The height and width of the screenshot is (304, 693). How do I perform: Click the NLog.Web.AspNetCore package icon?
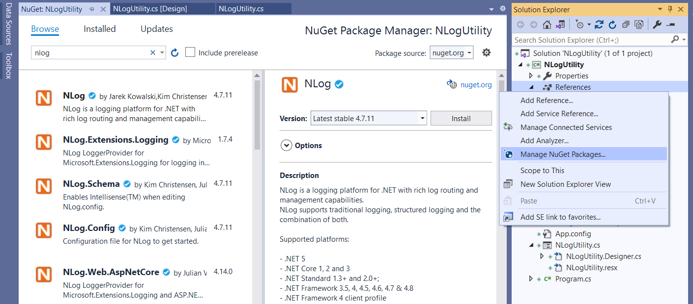[44, 275]
